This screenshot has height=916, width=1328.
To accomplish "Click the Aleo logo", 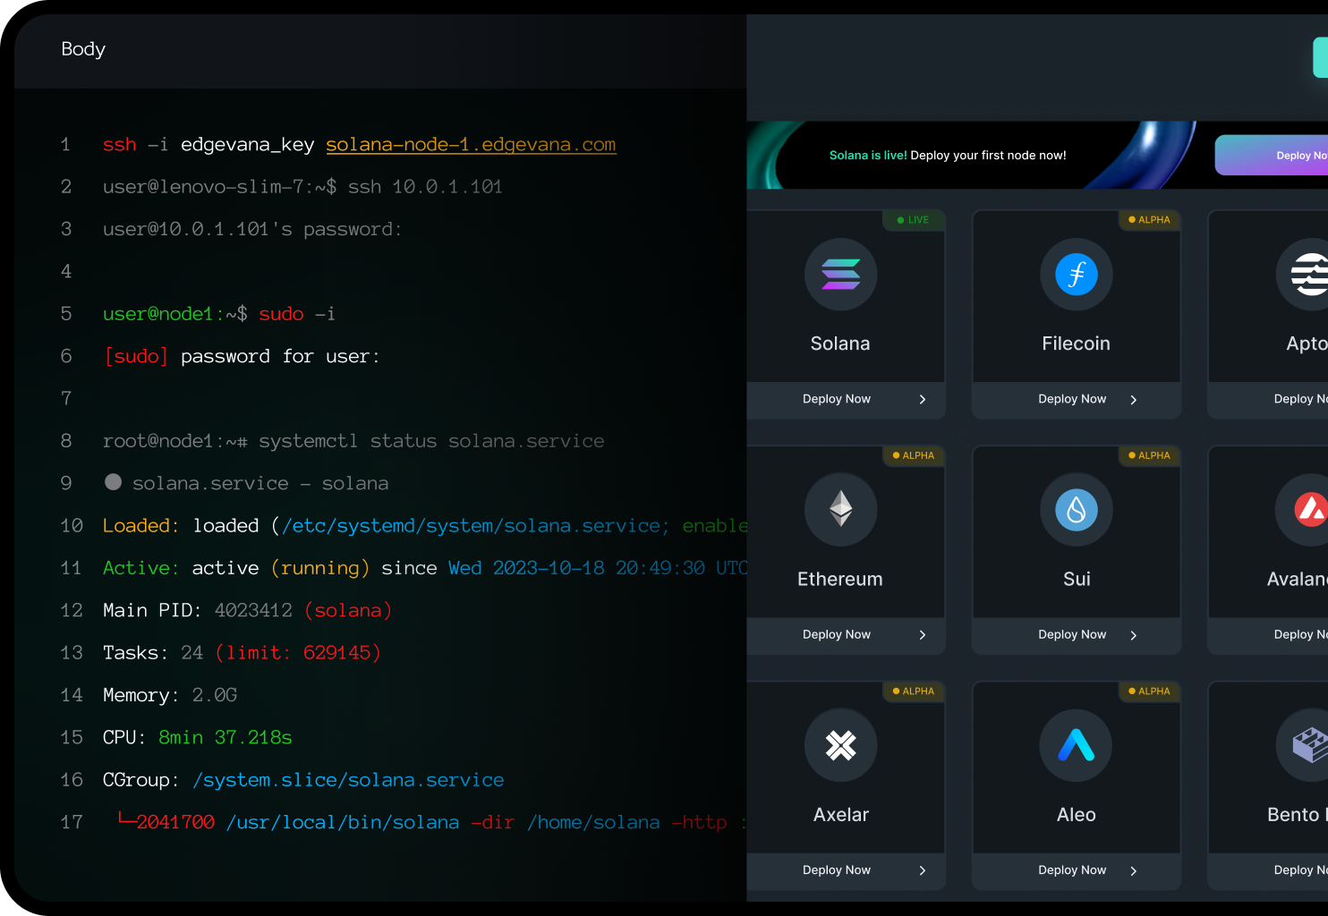I will click(x=1076, y=745).
